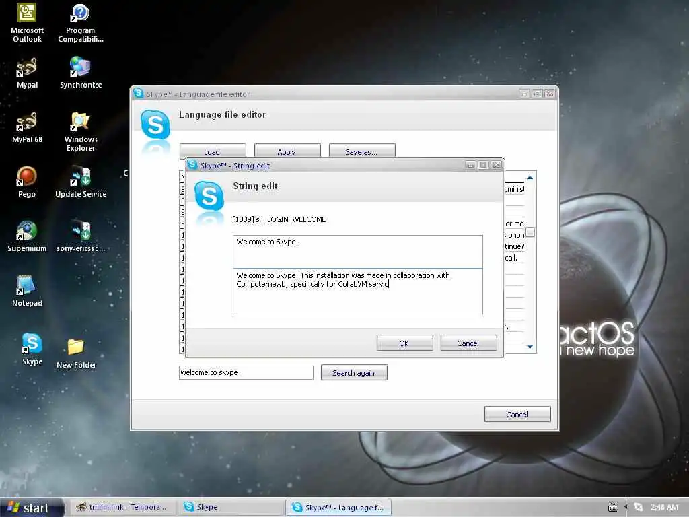Click the original 'Welcome to Skype.' text box

coord(358,252)
